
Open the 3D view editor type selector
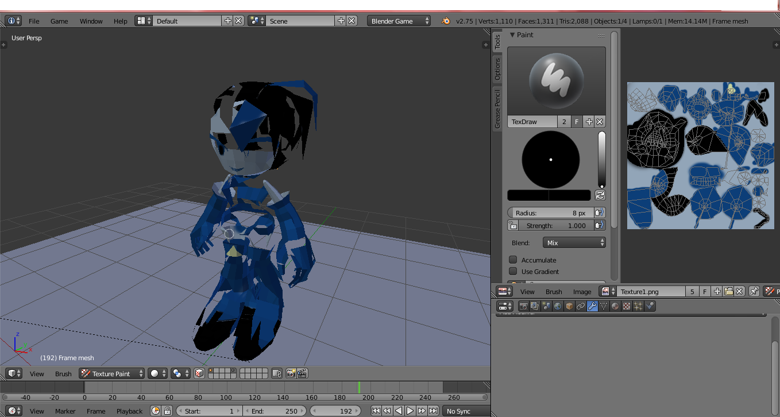(x=14, y=373)
